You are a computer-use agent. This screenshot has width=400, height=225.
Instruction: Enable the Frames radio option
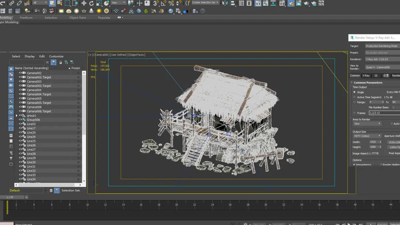354,113
